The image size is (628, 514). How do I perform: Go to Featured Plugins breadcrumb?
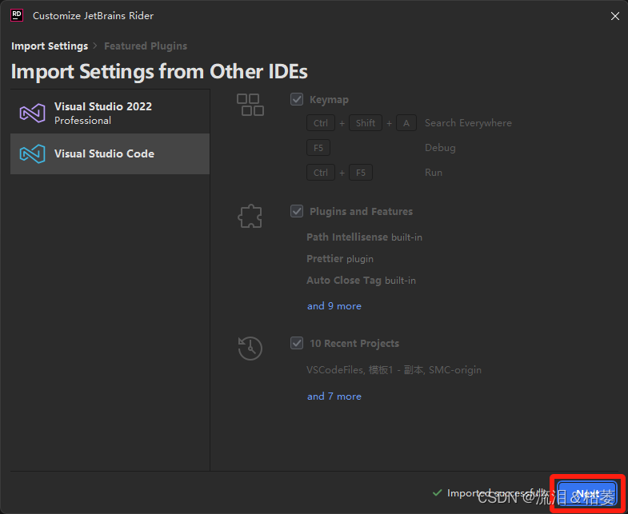coord(146,46)
